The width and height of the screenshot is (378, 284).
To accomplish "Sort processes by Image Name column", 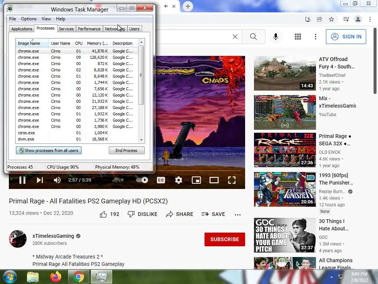I will [32, 43].
